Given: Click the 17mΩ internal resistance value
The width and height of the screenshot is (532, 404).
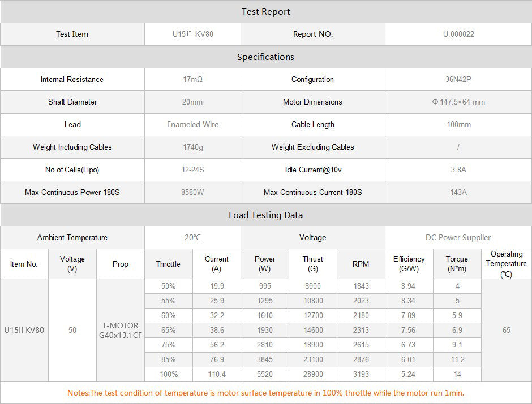Looking at the screenshot, I should tap(193, 79).
